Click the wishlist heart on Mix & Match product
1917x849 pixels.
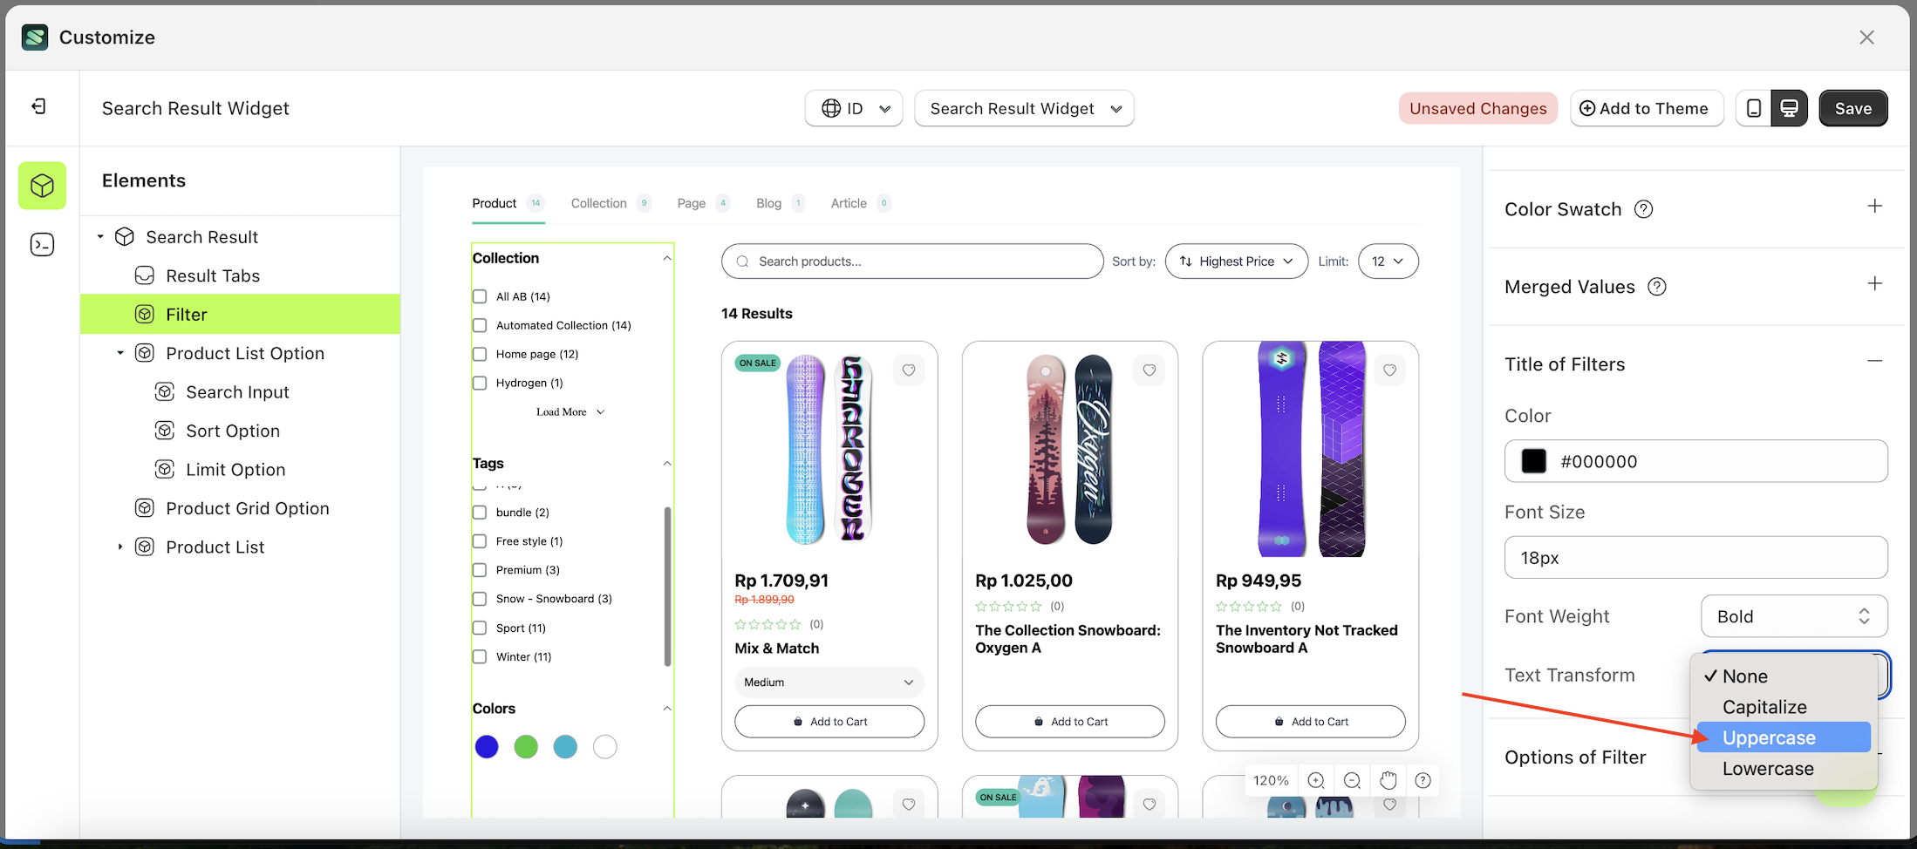(x=908, y=370)
